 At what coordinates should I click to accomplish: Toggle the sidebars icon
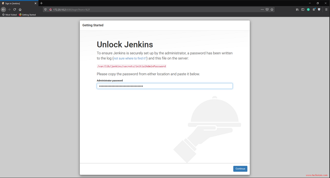(303, 9)
